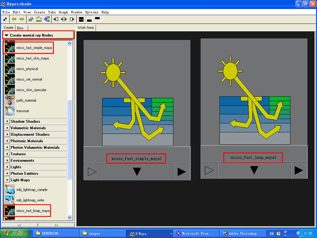The height and width of the screenshot is (238, 317).
Task: Click misss_fast_lmap_maya2 center down arrow
Action: [x=254, y=170]
